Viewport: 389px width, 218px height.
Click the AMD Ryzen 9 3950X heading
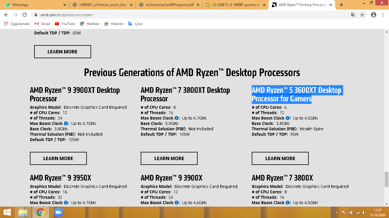pyautogui.click(x=61, y=178)
